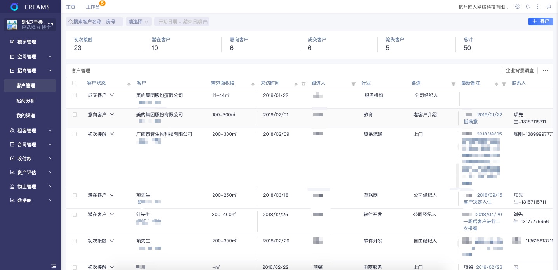Collapse the sidebar using the bottom icon
The height and width of the screenshot is (270, 558).
(54, 265)
